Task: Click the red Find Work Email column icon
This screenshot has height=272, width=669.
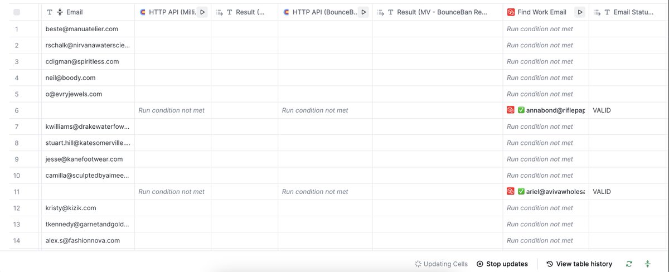Action: point(511,12)
